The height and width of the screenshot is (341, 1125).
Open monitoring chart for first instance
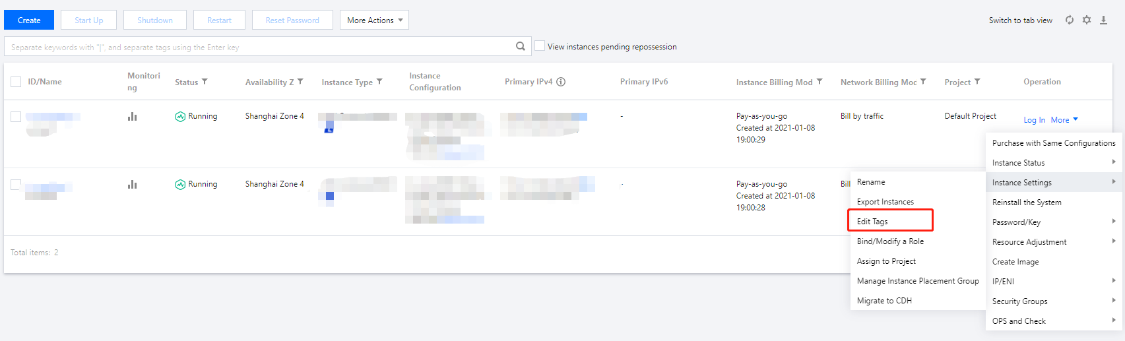click(133, 117)
